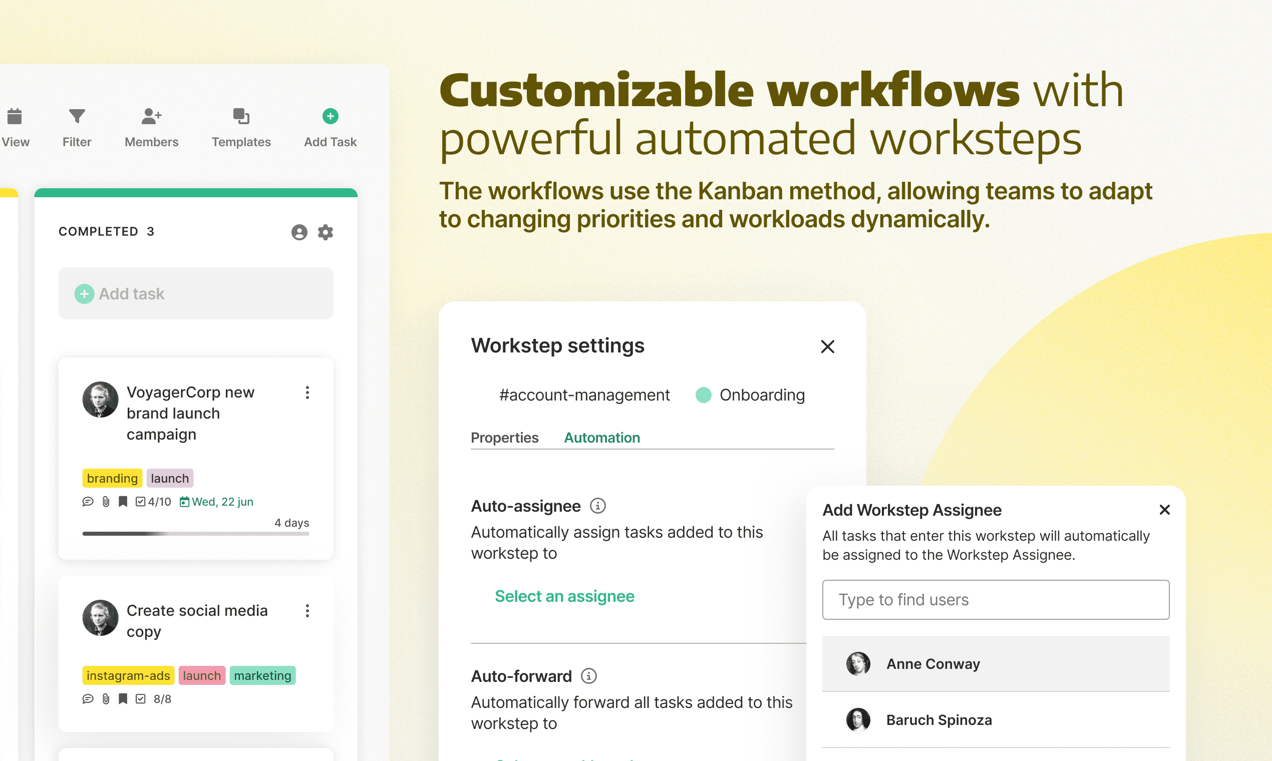Click the info icon next to Auto-assignee

tap(599, 506)
